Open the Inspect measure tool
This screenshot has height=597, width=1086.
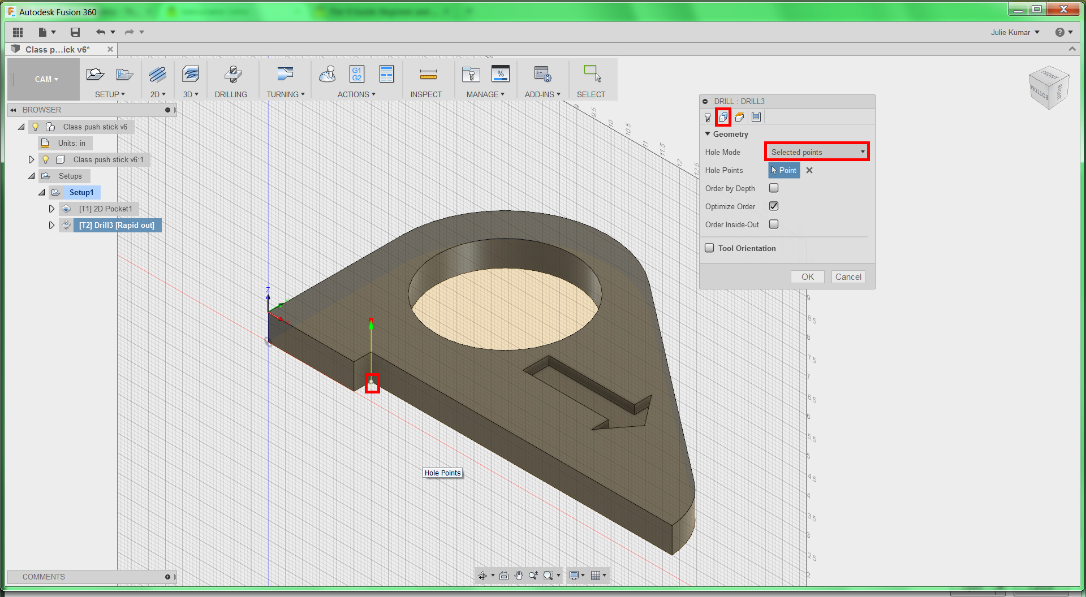[428, 75]
